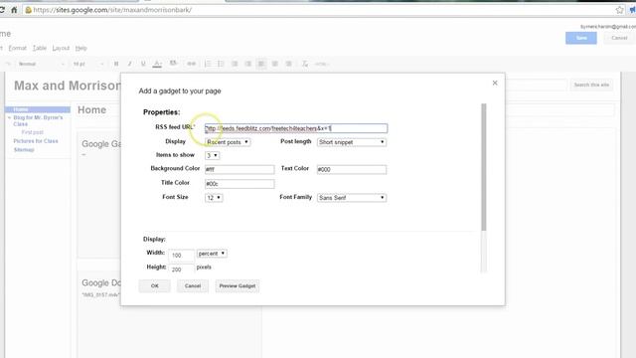
Task: Align text left in editor toolbar
Action: 261,64
